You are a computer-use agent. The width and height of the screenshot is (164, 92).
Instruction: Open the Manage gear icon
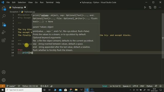[4, 80]
